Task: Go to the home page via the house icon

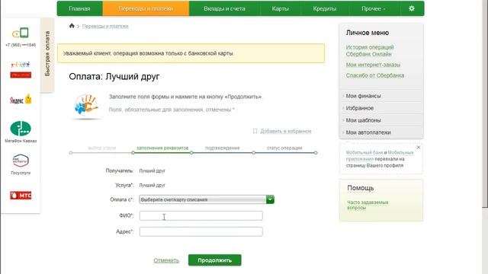Action: pyautogui.click(x=72, y=26)
